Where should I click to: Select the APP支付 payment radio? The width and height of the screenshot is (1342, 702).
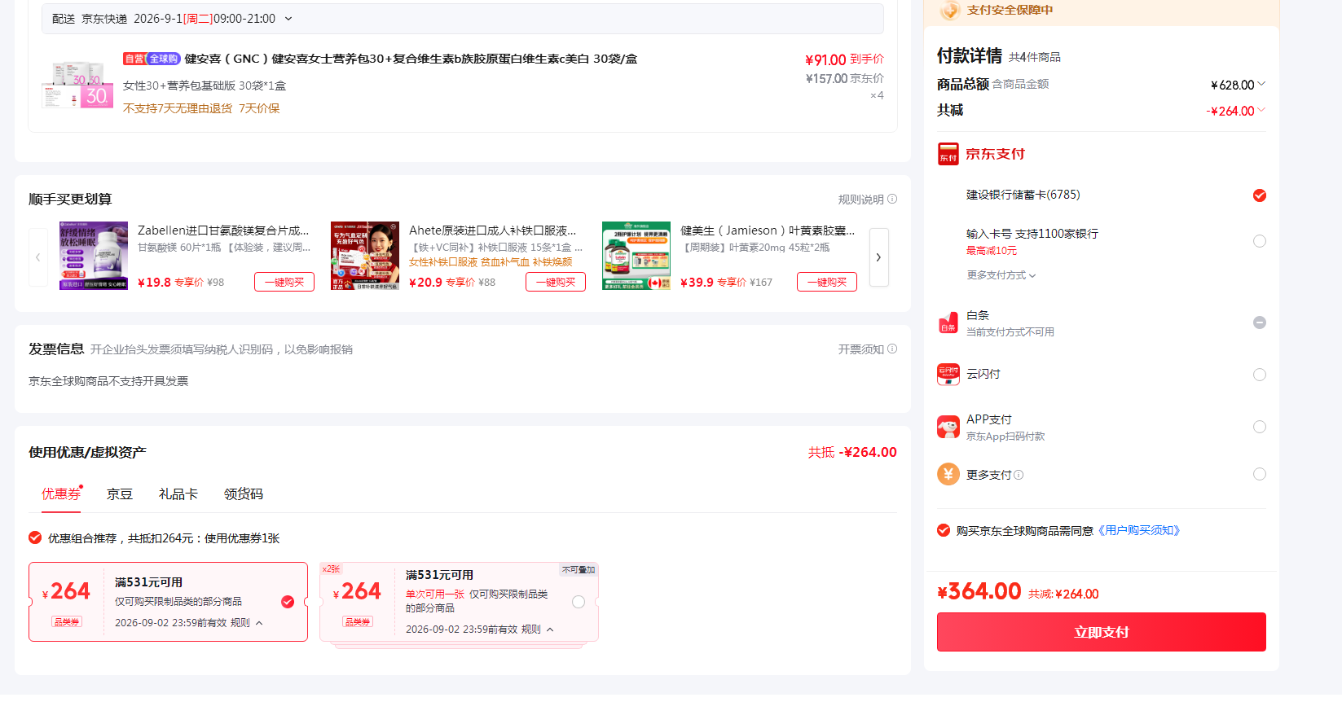click(1260, 427)
